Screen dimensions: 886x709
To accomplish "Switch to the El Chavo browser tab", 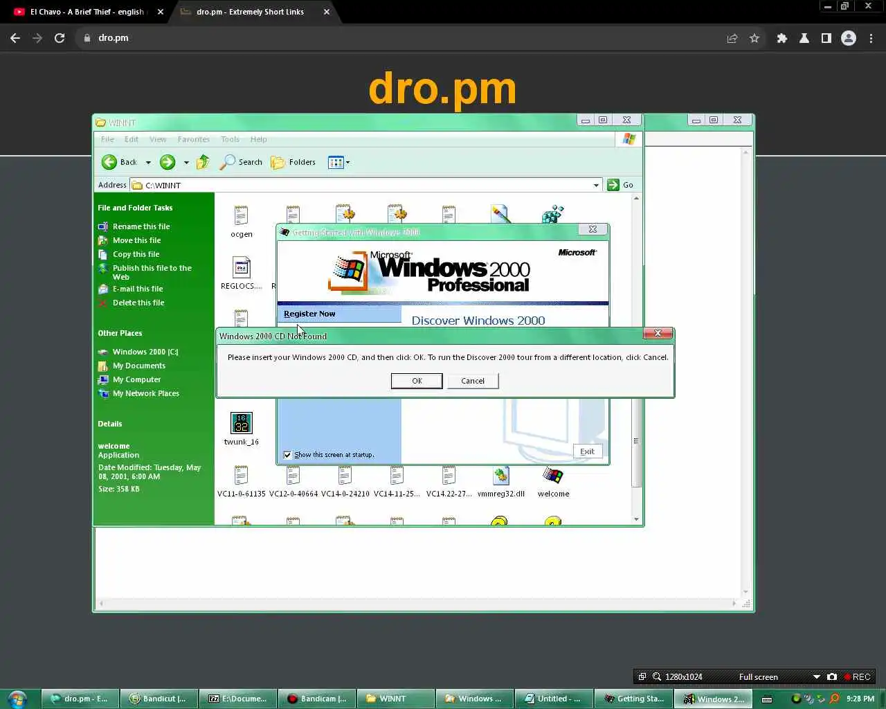I will pyautogui.click(x=87, y=12).
